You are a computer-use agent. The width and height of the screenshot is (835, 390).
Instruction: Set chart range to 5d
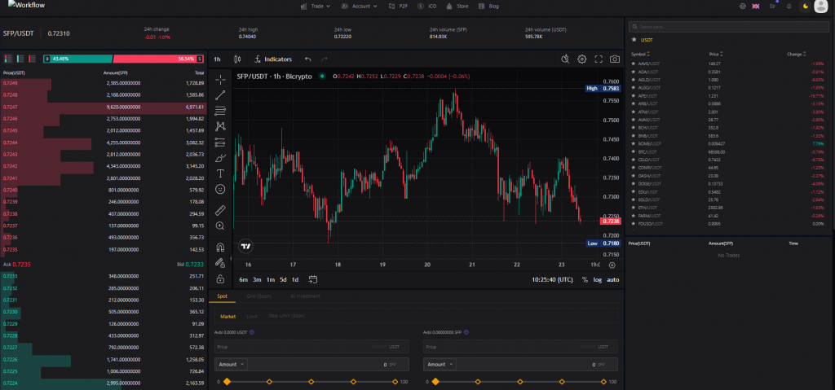click(x=283, y=280)
